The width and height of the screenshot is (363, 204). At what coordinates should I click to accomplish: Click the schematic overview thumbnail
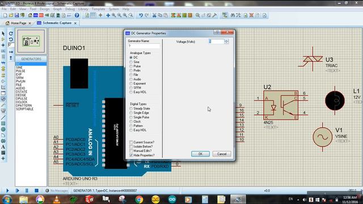pos(31,41)
